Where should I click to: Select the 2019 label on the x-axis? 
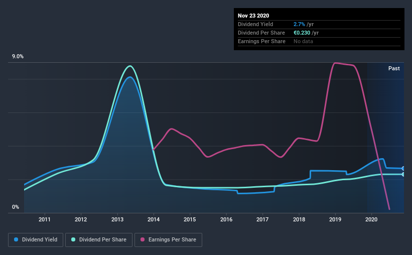click(335, 219)
